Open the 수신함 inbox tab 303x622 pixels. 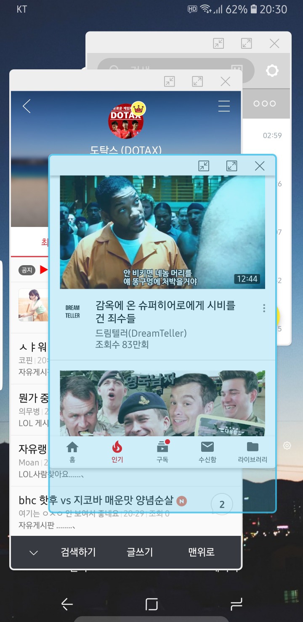207,452
